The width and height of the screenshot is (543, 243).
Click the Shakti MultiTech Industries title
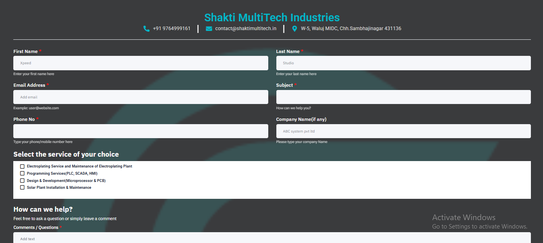point(272,17)
